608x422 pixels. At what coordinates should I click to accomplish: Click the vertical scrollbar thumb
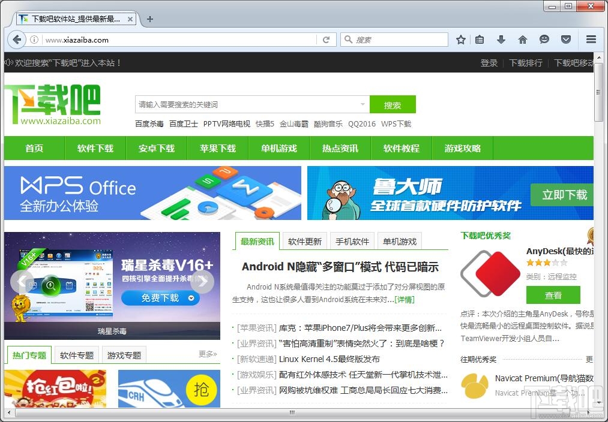tap(598, 92)
